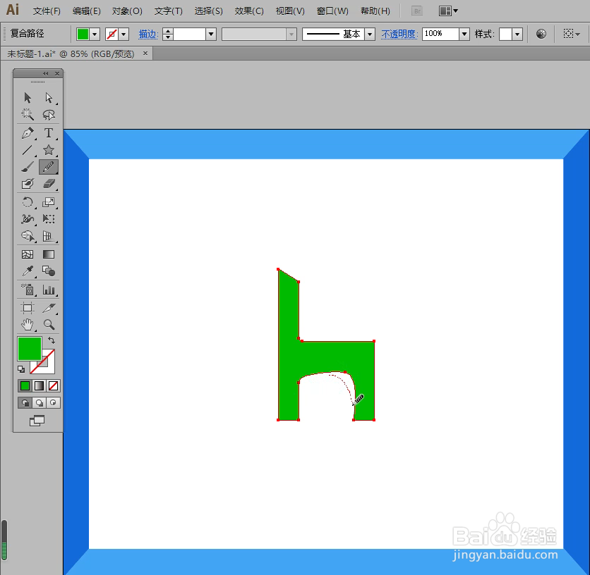The image size is (590, 575).
Task: Click the Change Screen Mode button
Action: 37,421
